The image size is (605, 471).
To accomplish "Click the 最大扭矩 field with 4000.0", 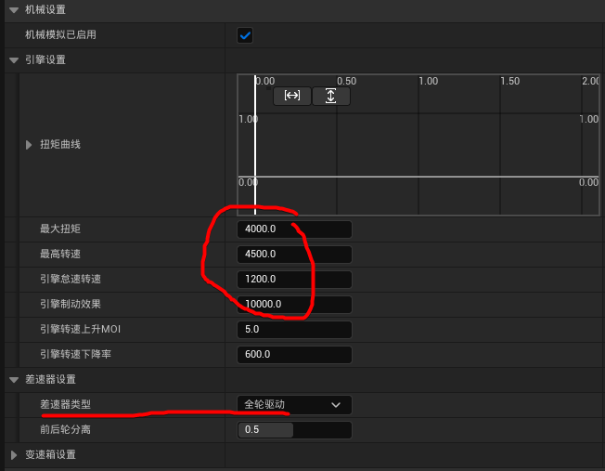I will click(x=294, y=229).
